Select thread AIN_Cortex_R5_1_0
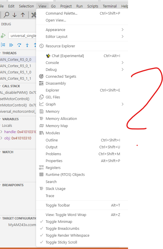 point(18,72)
